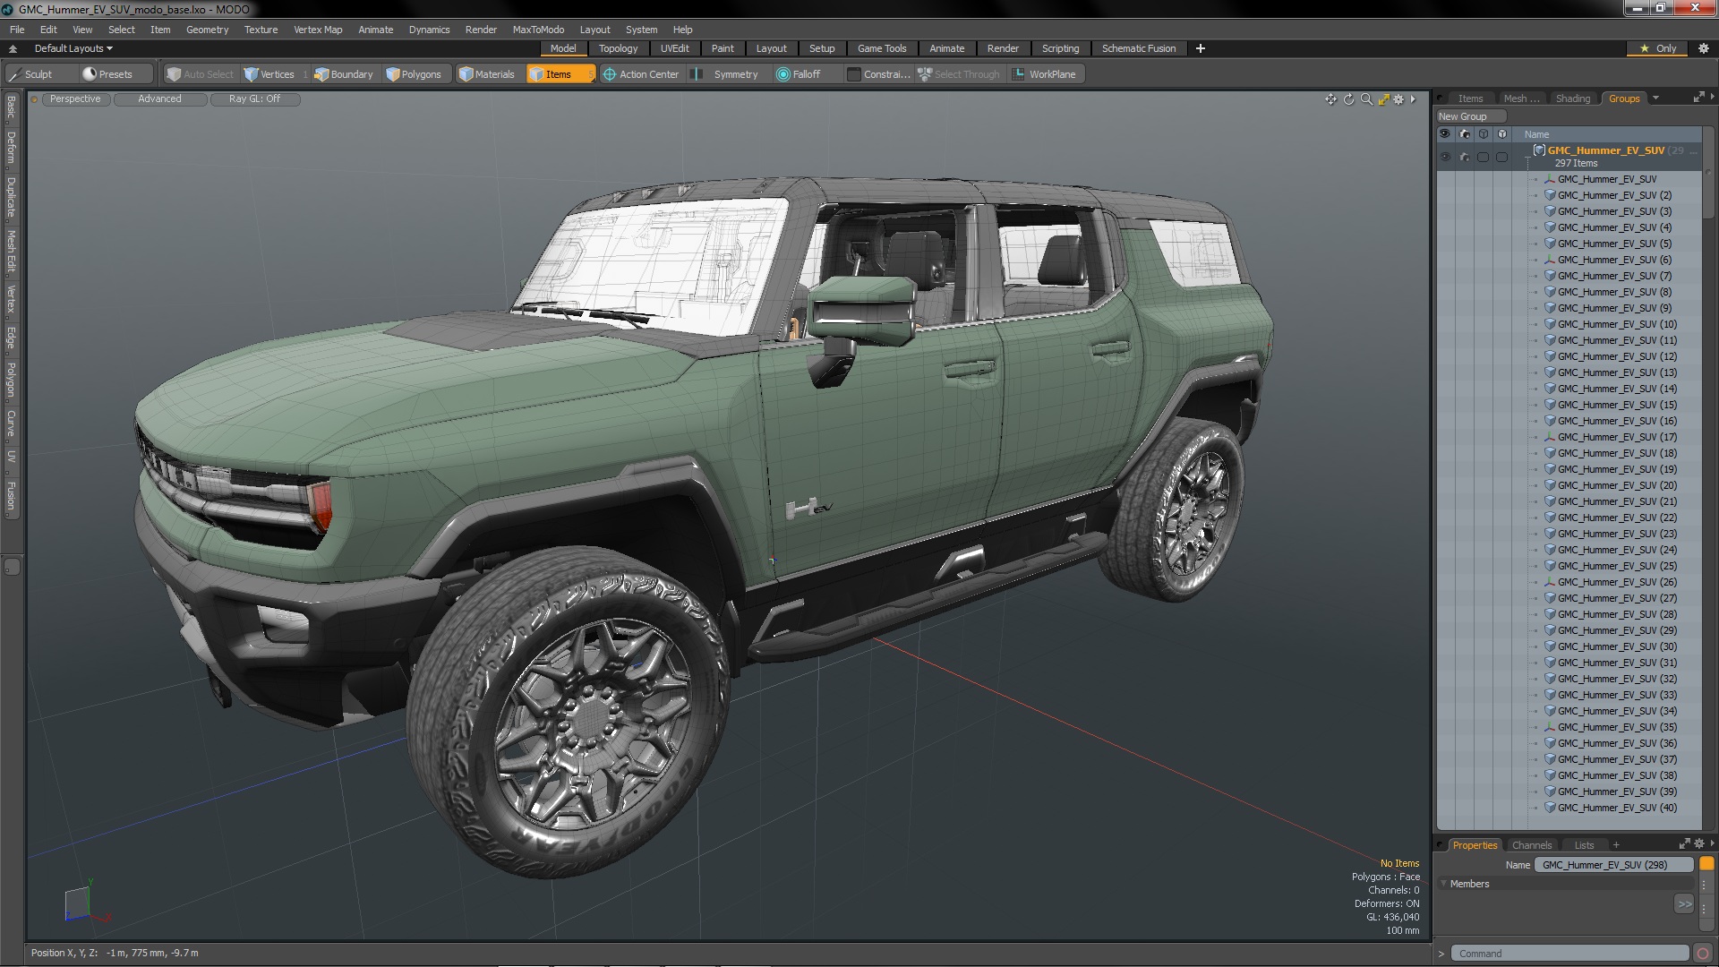Open the Geometry menu

click(x=207, y=30)
